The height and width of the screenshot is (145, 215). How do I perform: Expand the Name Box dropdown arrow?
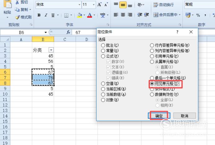[x=46, y=32]
